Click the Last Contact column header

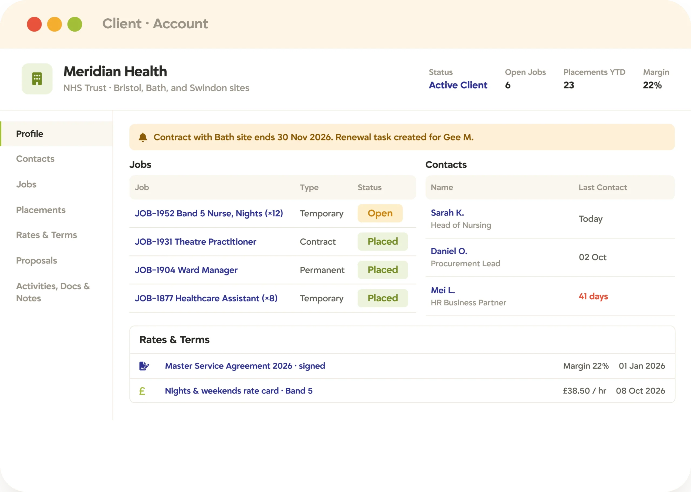tap(602, 187)
